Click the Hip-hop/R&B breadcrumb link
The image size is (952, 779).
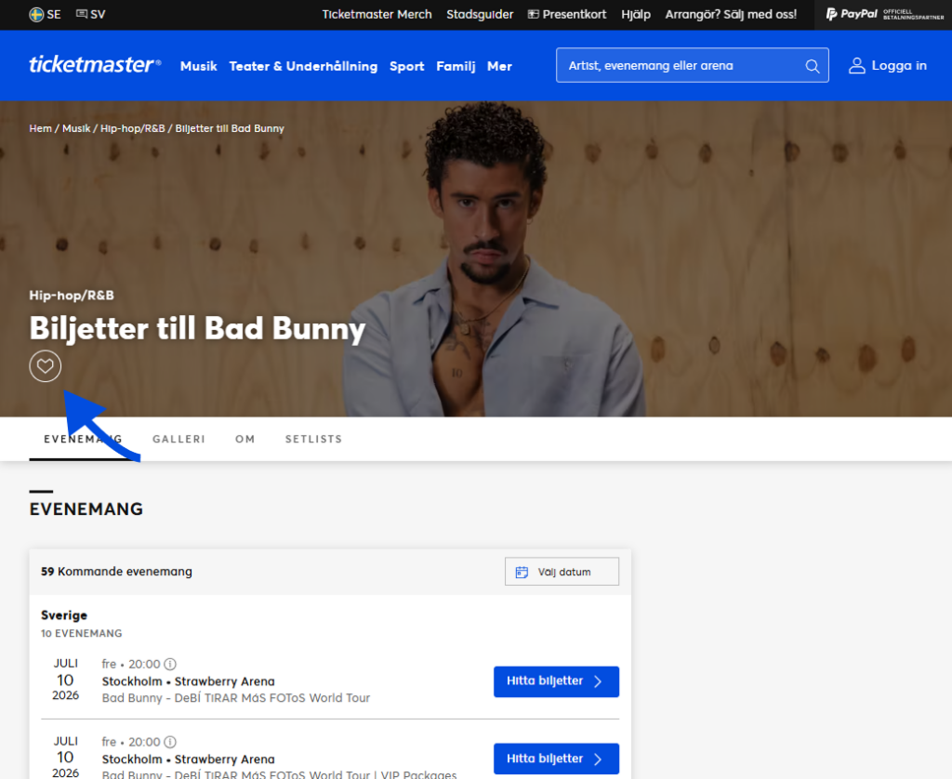tap(132, 128)
